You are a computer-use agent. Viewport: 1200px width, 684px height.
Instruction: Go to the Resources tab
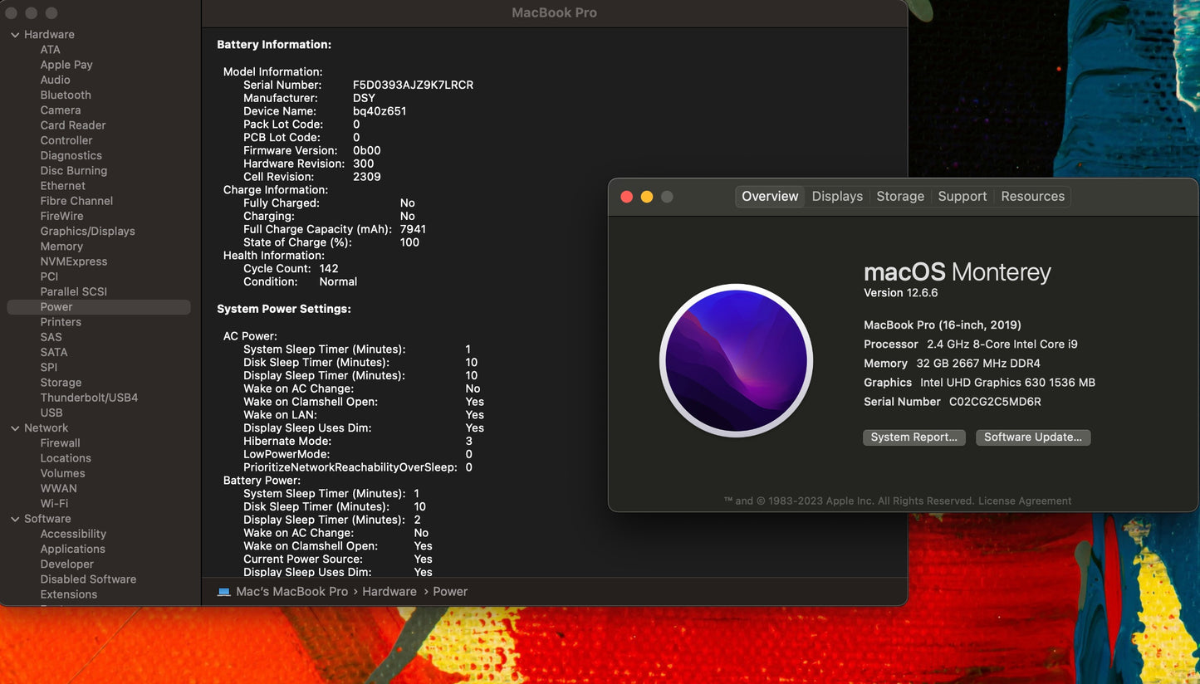(1032, 197)
